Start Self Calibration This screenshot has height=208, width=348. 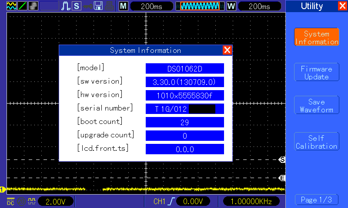(x=317, y=141)
